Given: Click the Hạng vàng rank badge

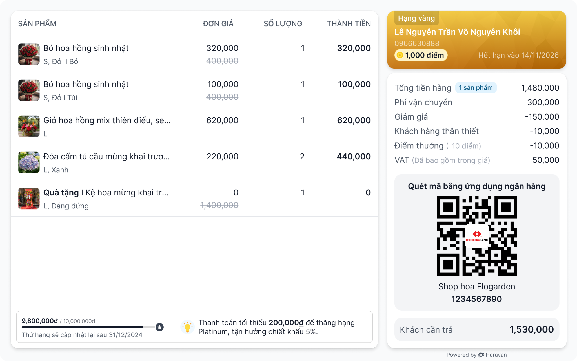Looking at the screenshot, I should pos(416,18).
